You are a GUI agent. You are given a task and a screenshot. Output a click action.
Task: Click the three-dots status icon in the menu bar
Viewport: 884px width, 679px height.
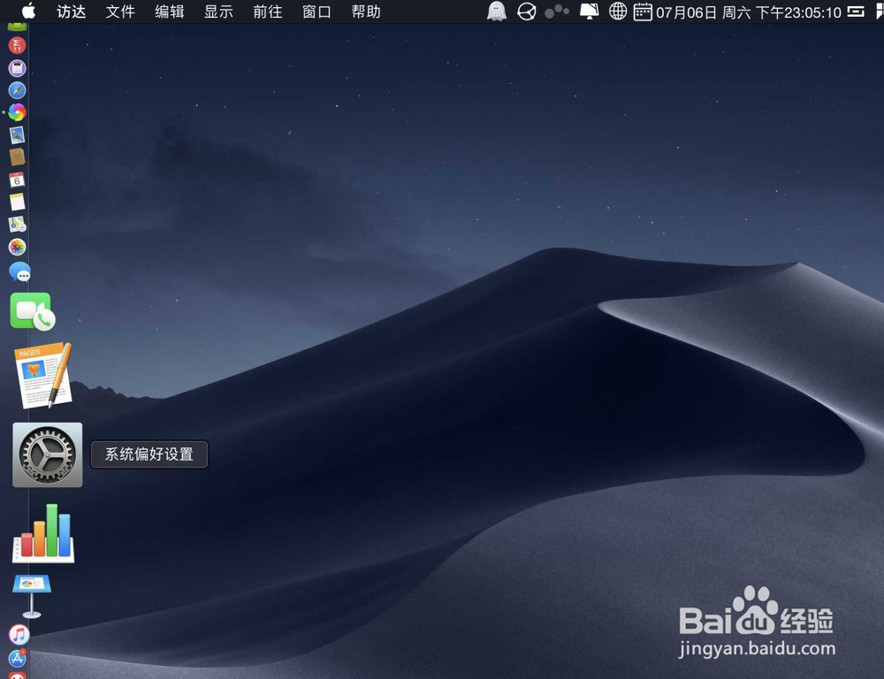[556, 11]
